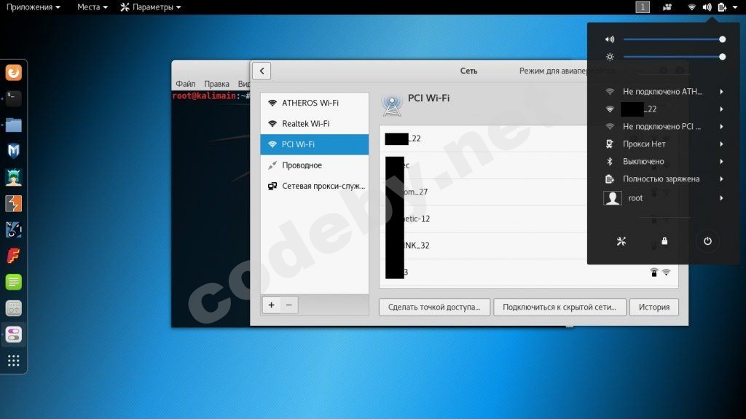Select Проводное wired connection
Image resolution: width=746 pixels, height=419 pixels.
point(315,165)
